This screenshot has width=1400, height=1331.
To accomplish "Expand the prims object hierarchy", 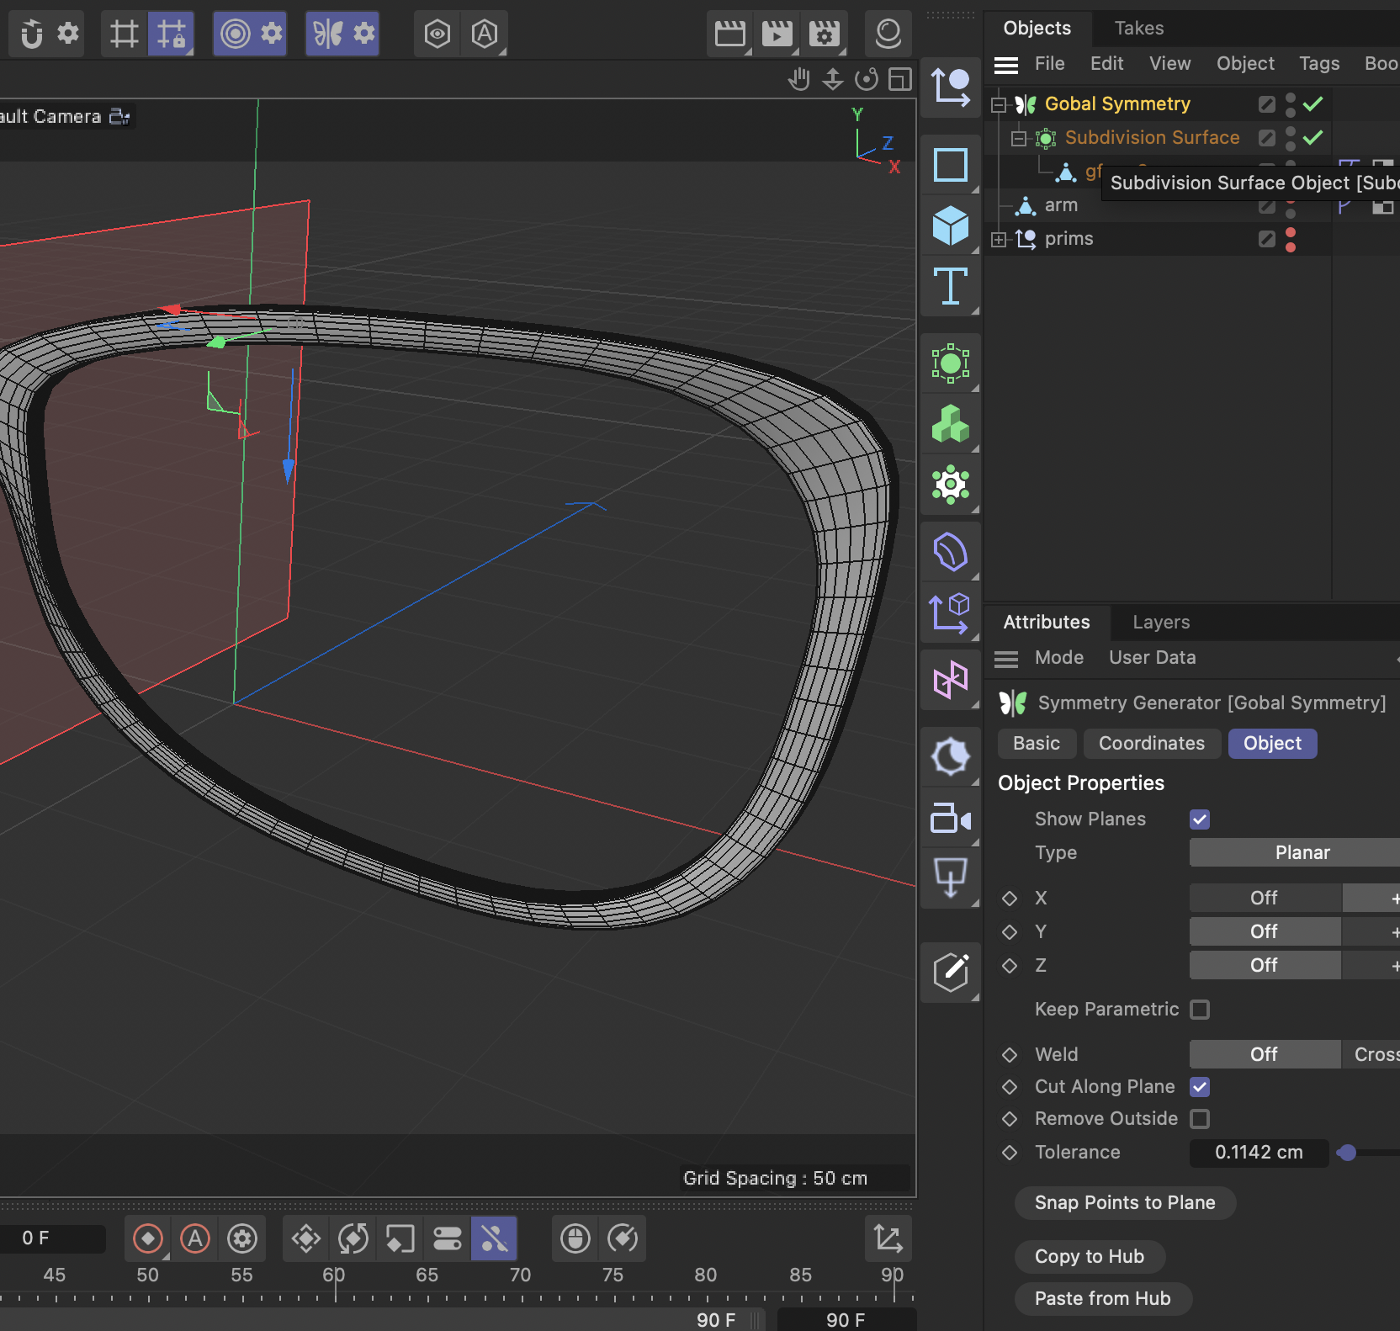I will coord(998,239).
